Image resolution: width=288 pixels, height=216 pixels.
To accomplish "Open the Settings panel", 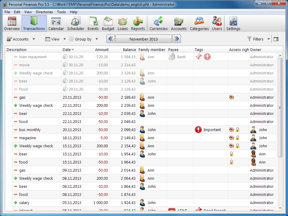I will tap(233, 23).
